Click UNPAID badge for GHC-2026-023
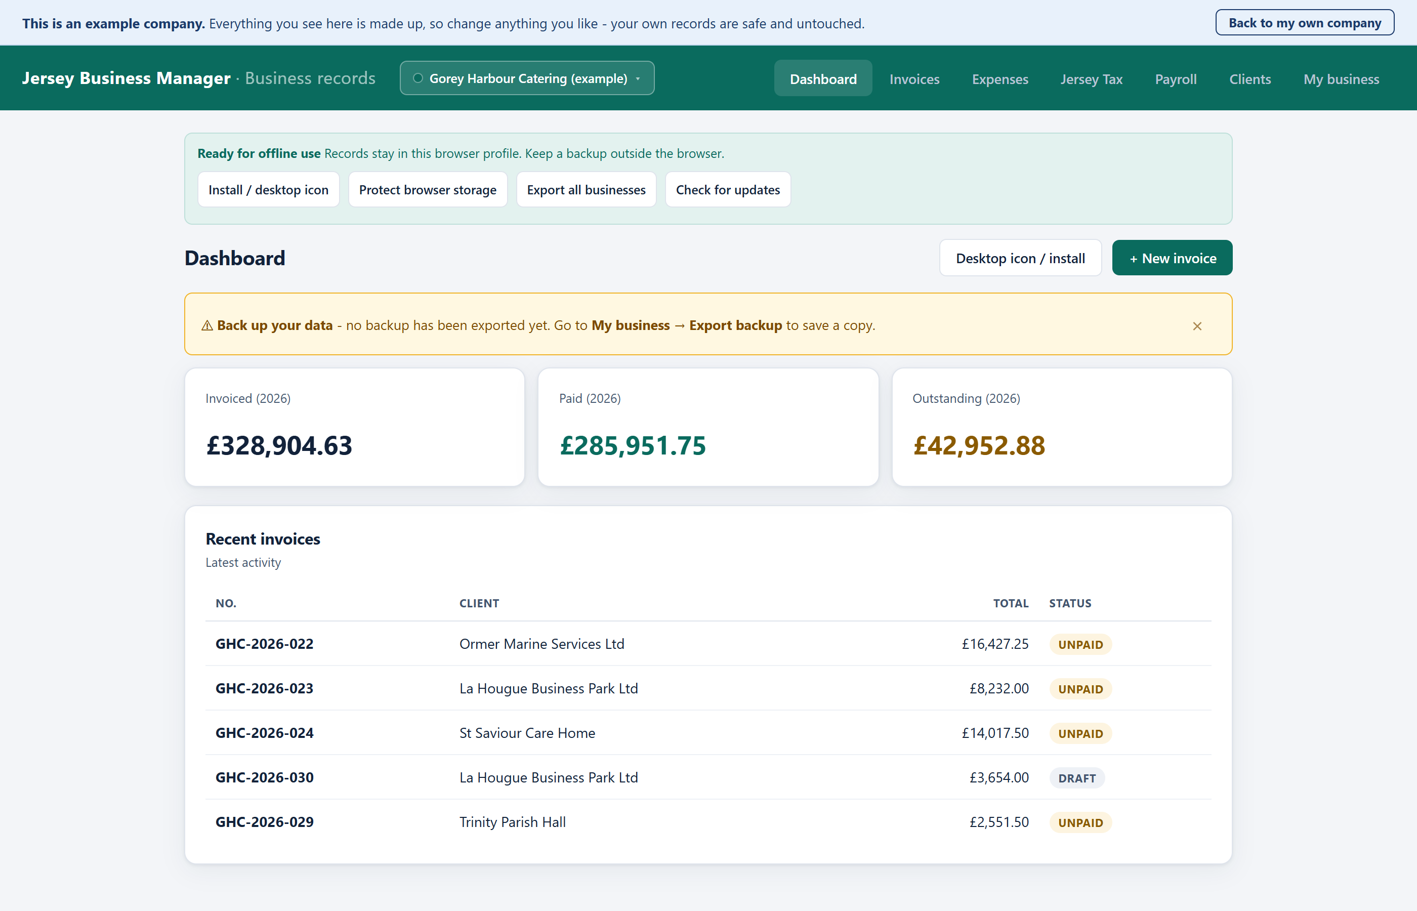Viewport: 1417px width, 911px height. (x=1080, y=689)
